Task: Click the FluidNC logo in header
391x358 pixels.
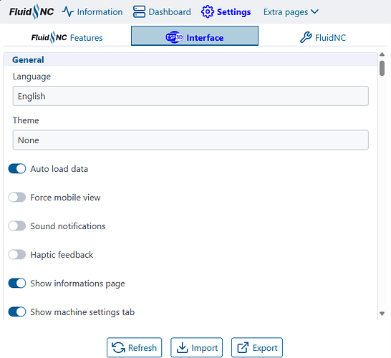Action: tap(32, 11)
